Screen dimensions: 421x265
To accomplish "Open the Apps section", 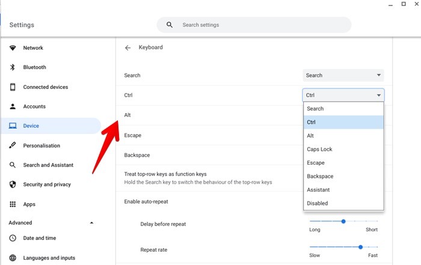I will coord(29,204).
